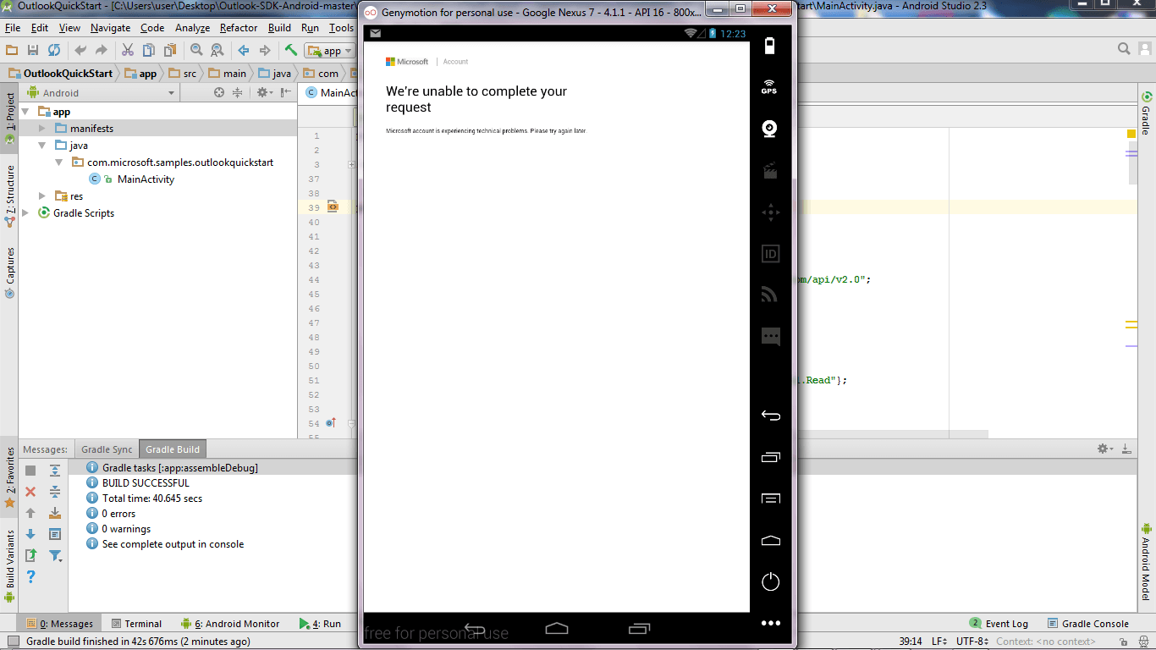Screen dimensions: 1156x650
Task: Click line 39 gutter icon in editor
Action: coord(333,207)
